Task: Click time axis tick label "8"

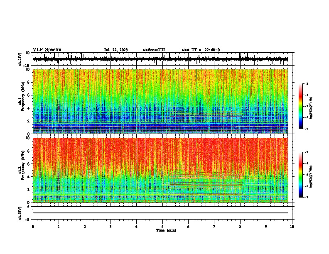Action: pos(240,227)
